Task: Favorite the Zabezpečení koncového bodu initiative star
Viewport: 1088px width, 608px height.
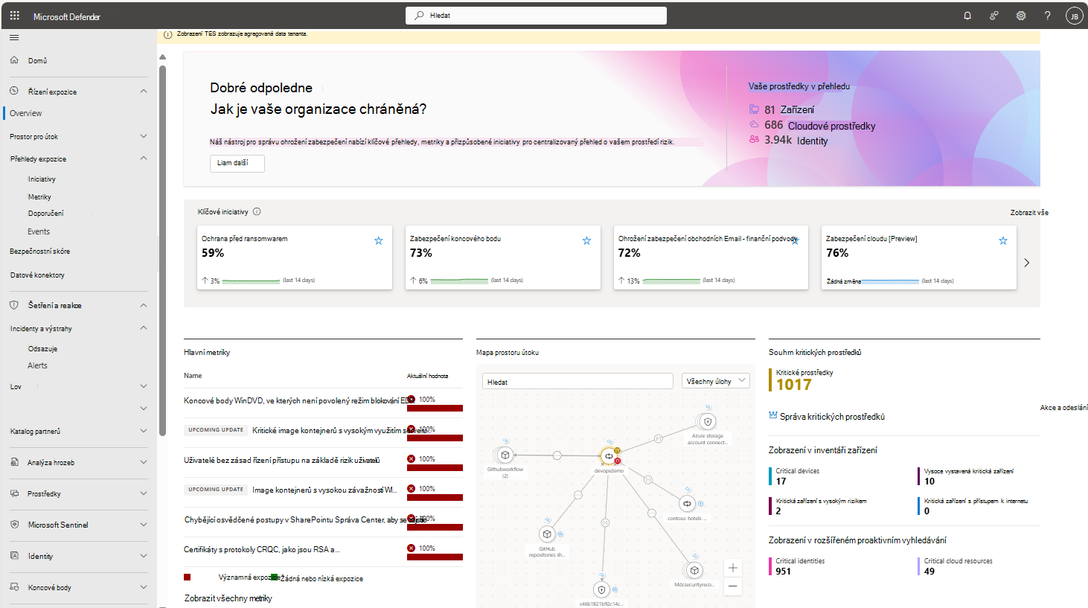Action: (x=586, y=240)
